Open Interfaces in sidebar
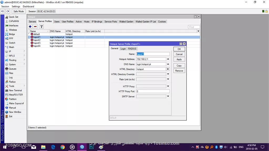Image resolution: width=269 pixels, height=151 pixels. click(14, 25)
